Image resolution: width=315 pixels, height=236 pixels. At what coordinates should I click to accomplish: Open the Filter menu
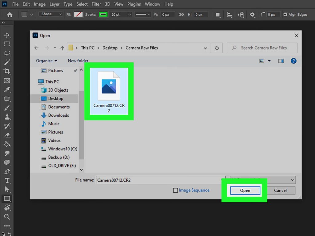(x=96, y=4)
